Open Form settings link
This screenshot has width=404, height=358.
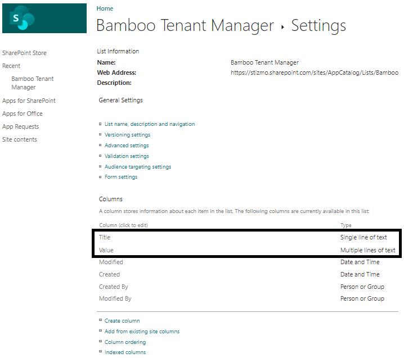(x=121, y=177)
